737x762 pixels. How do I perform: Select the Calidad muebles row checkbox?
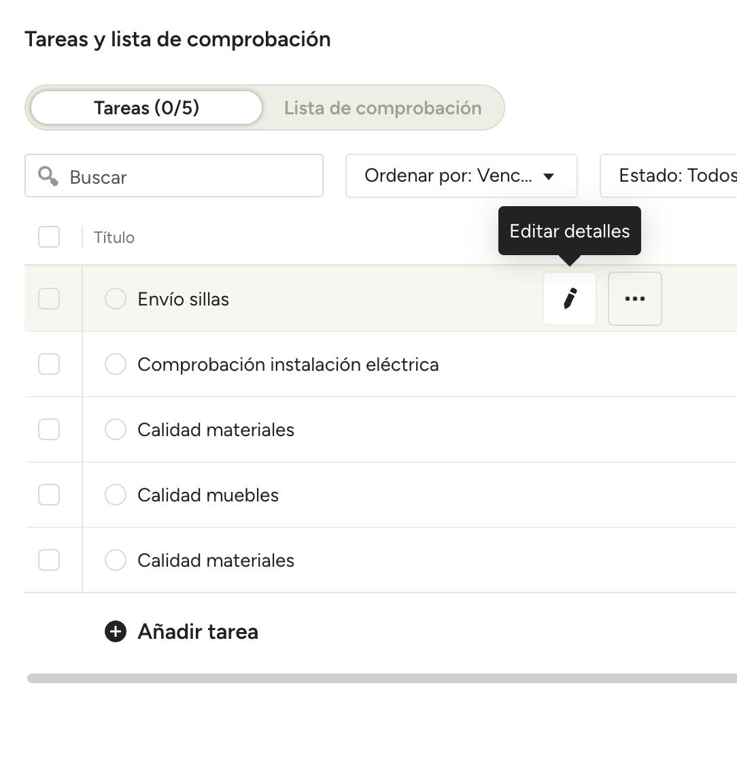(x=49, y=495)
